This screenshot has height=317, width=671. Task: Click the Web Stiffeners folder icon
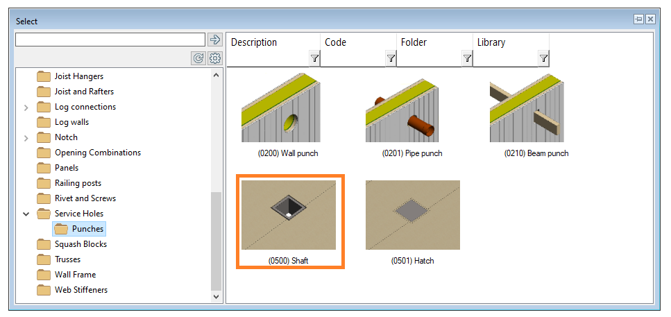point(44,290)
